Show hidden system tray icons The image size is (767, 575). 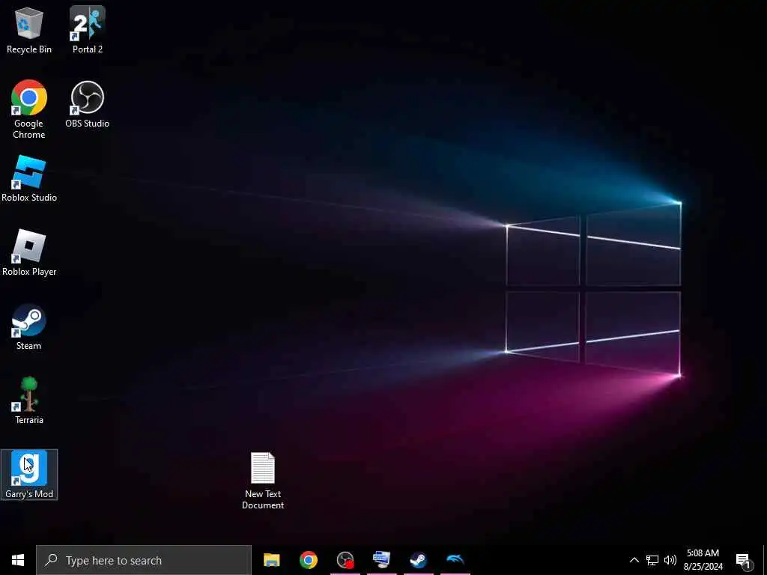[x=634, y=560]
